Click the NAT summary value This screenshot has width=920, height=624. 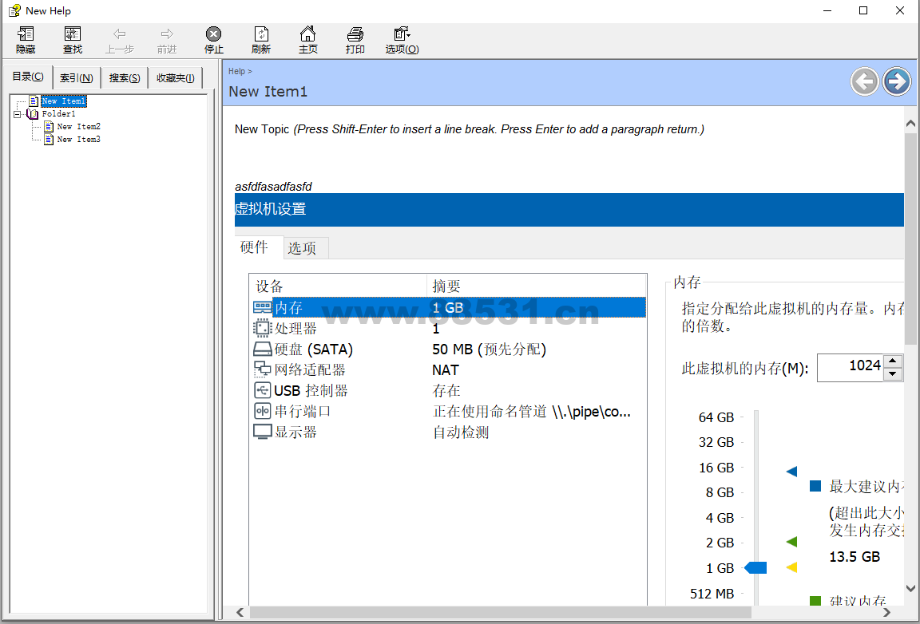click(446, 370)
